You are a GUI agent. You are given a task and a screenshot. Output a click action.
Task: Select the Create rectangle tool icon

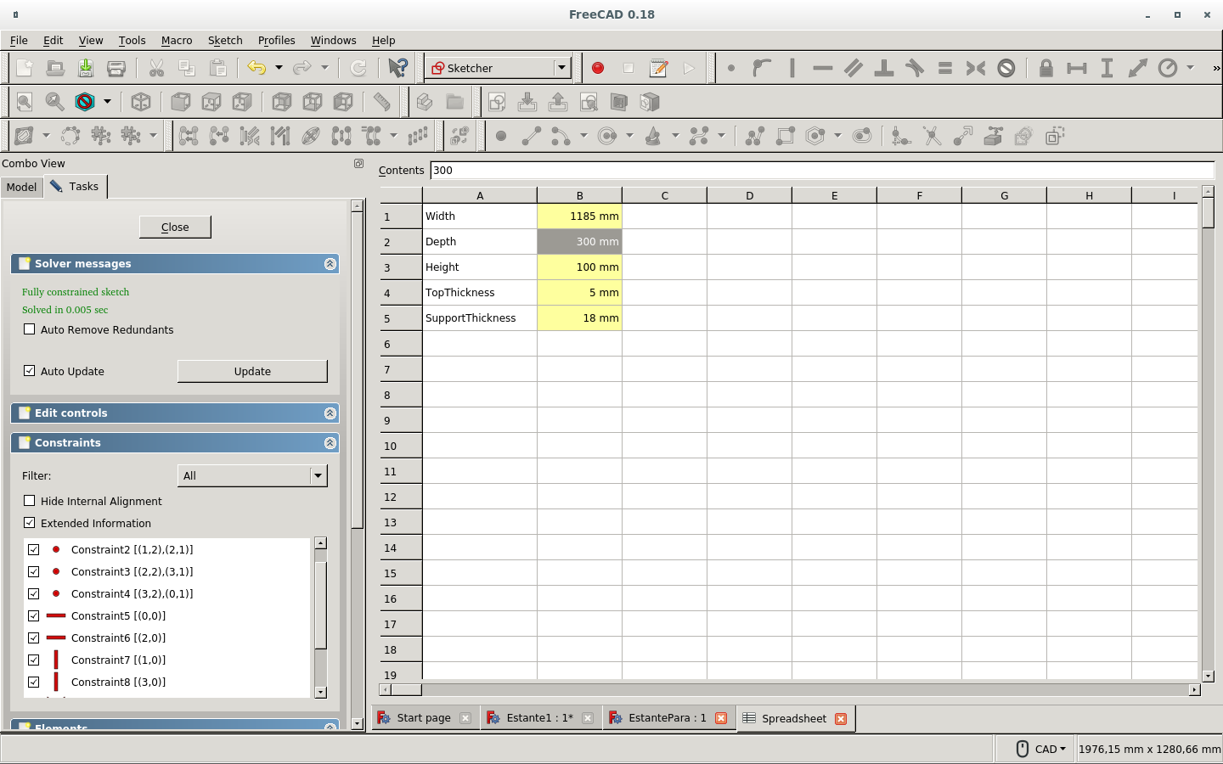point(786,136)
